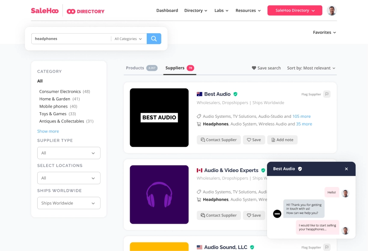The width and height of the screenshot is (368, 251).
Task: Click the Australian flag beside Best Audio
Action: click(199, 94)
